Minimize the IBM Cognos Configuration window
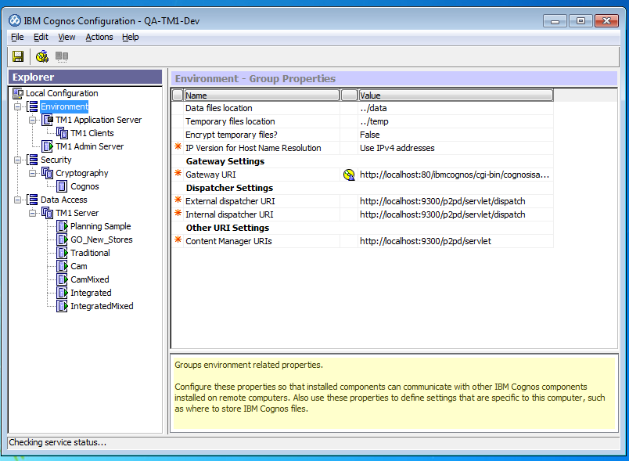Viewport: 629px width, 461px height. [555, 20]
